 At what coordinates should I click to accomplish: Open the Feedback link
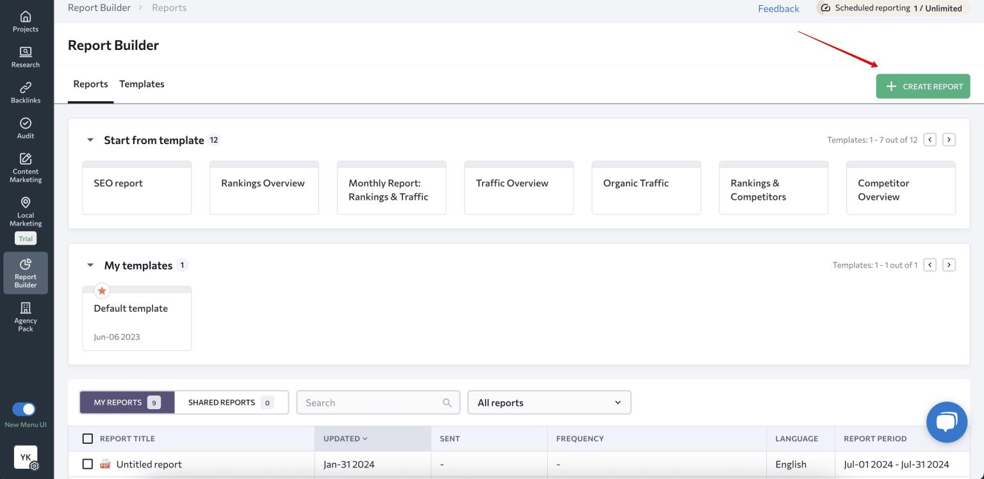(x=778, y=8)
